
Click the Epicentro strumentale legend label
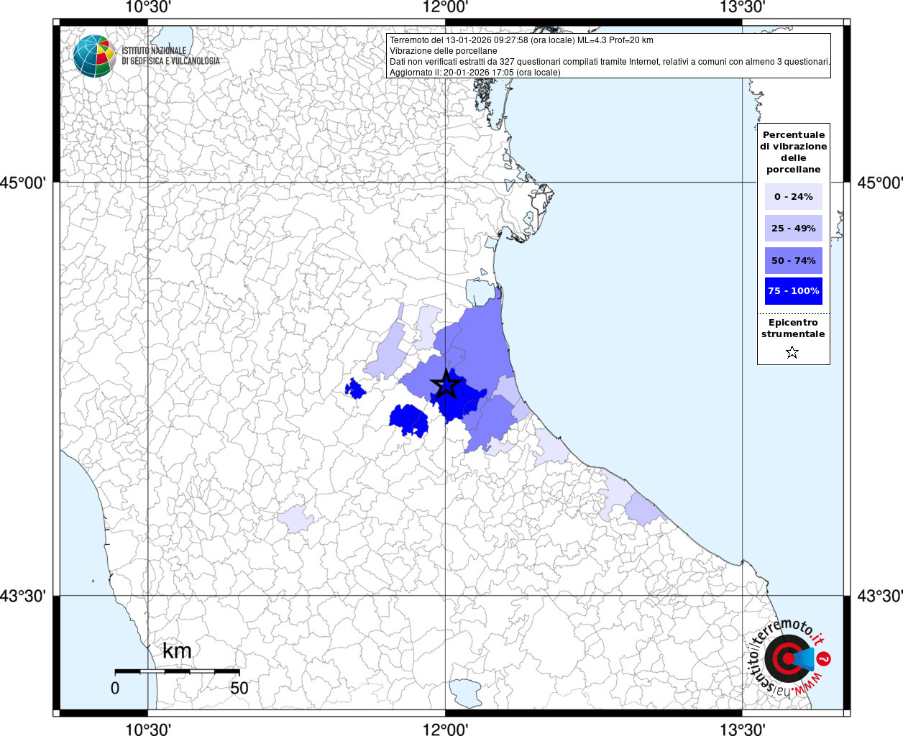coord(793,328)
